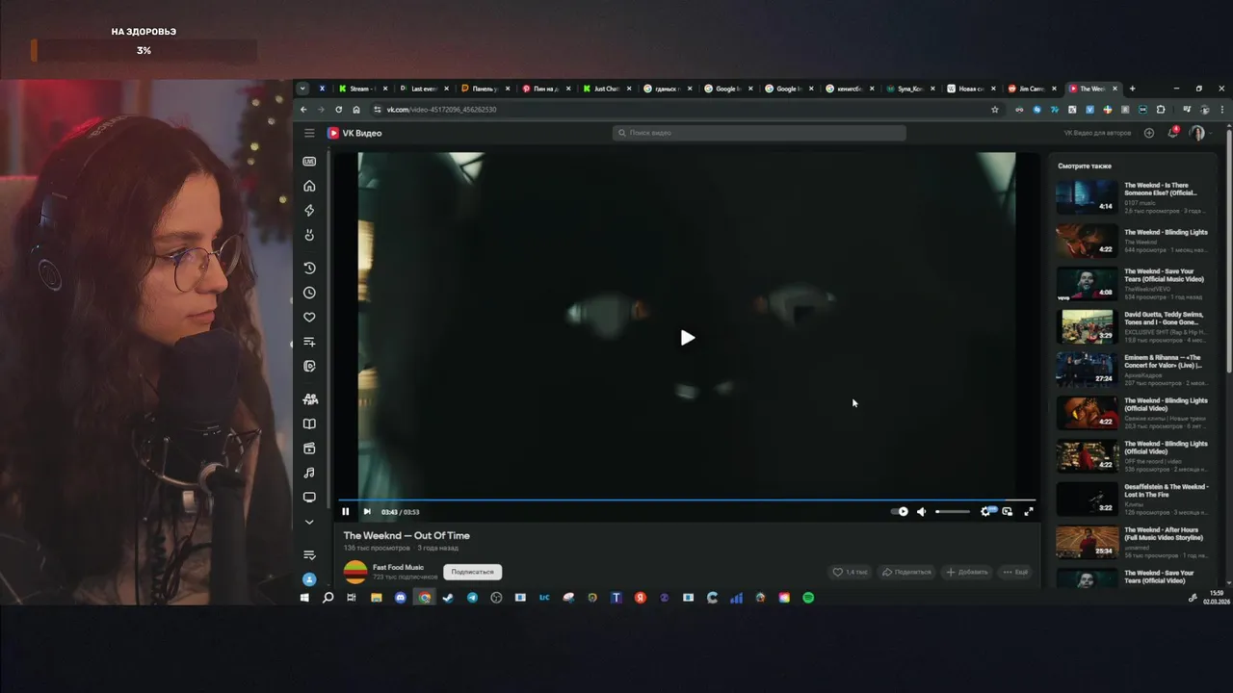Reload the page
1233x693 pixels.
[338, 110]
